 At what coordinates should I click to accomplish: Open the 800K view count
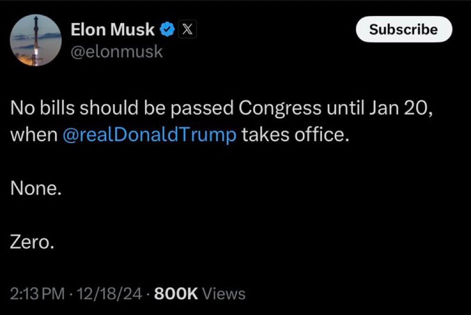pos(176,294)
